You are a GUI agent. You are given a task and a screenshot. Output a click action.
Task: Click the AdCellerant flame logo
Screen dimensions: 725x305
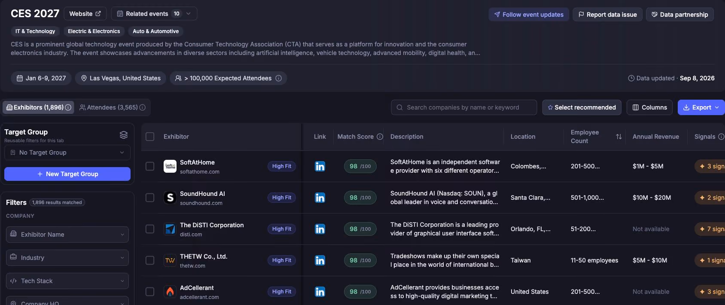[170, 292]
